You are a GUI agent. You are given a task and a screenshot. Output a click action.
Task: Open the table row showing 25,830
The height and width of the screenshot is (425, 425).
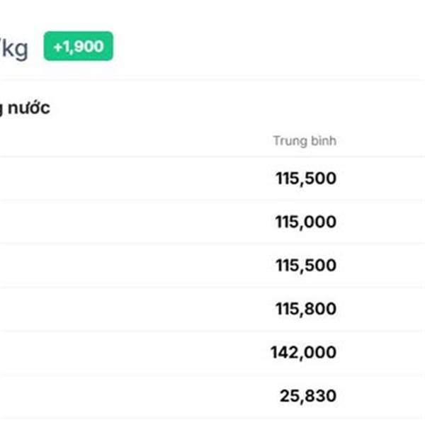[x=212, y=396]
